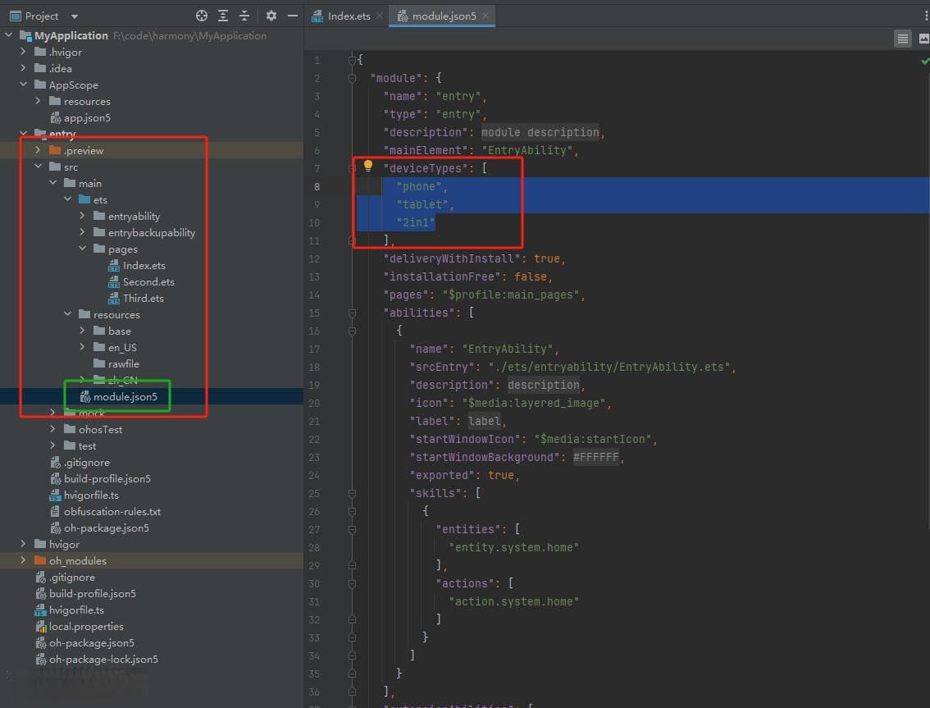Open oh-package-lock.json5 file
This screenshot has height=708, width=930.
tap(103, 659)
